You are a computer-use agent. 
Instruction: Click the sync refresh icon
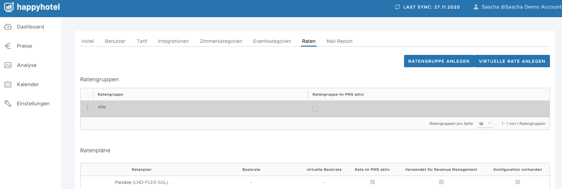coord(397,7)
